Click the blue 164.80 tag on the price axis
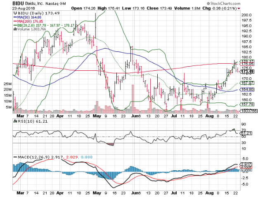 click(247, 90)
